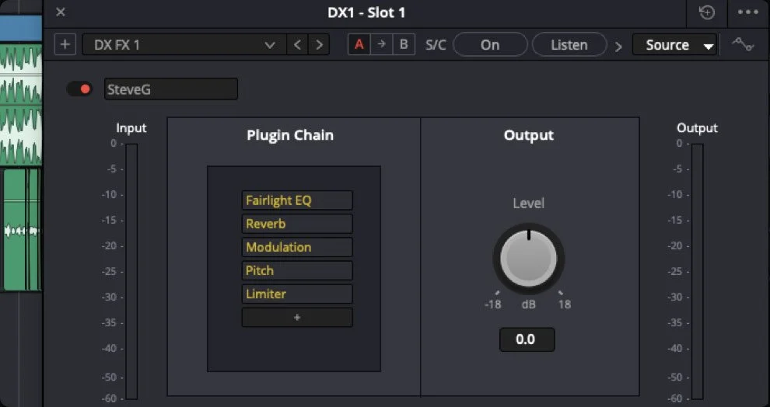Open Modulation in plugin chain

[297, 247]
